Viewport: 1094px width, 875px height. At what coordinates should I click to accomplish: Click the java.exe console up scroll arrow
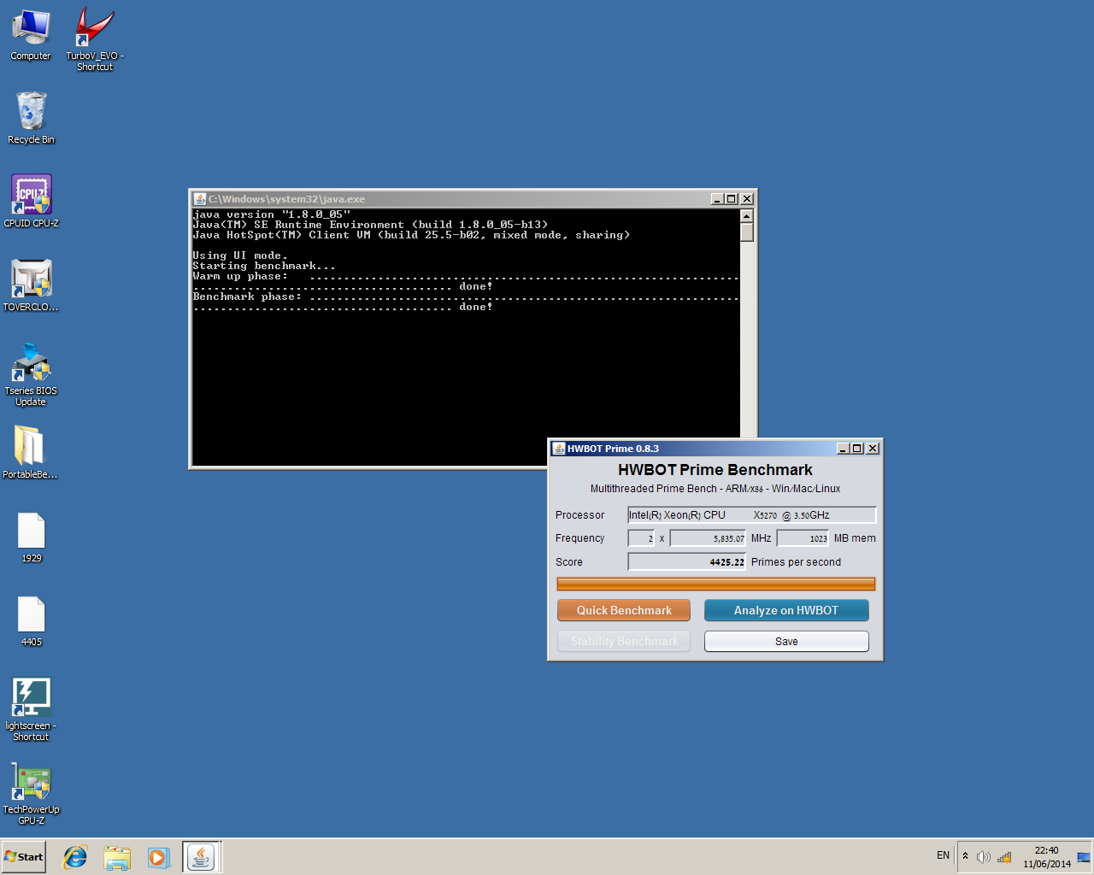(x=747, y=215)
